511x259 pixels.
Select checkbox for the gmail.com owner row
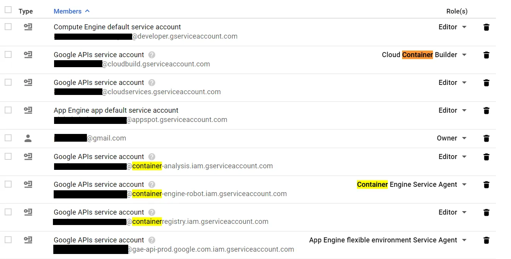click(x=8, y=138)
